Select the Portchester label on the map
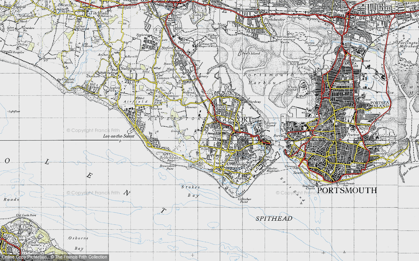This screenshot has height=261, width=419. tap(275, 20)
